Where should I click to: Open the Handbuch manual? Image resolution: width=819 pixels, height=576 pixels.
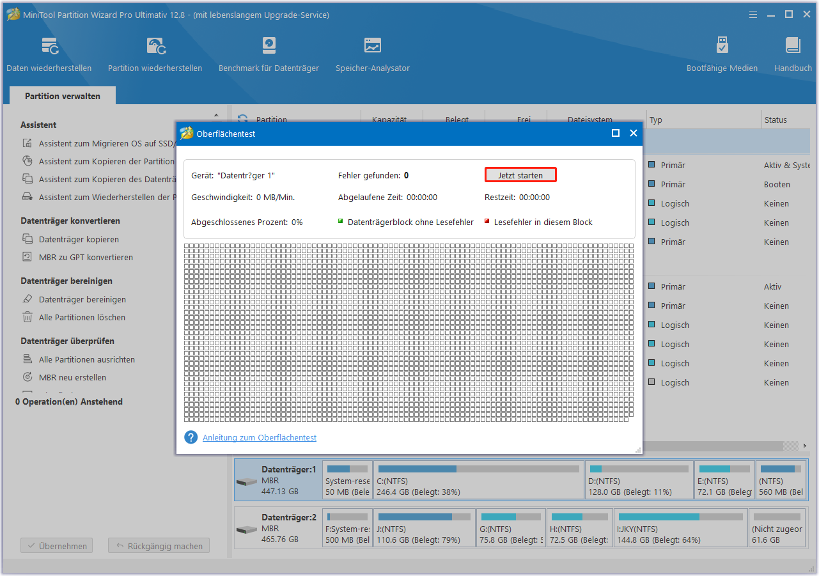click(x=793, y=54)
